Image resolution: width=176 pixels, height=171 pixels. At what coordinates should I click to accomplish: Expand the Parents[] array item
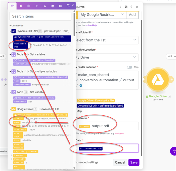coord(12,155)
